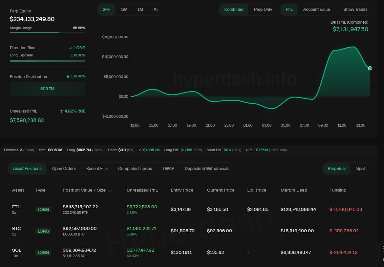
Task: Click the green endpoint dot on PnL chart
Action: tap(370, 68)
